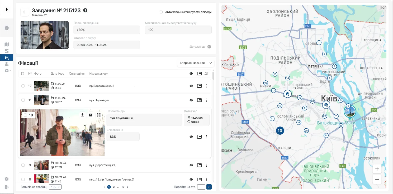Open the Записів на сторінці dropdown

pos(55,187)
